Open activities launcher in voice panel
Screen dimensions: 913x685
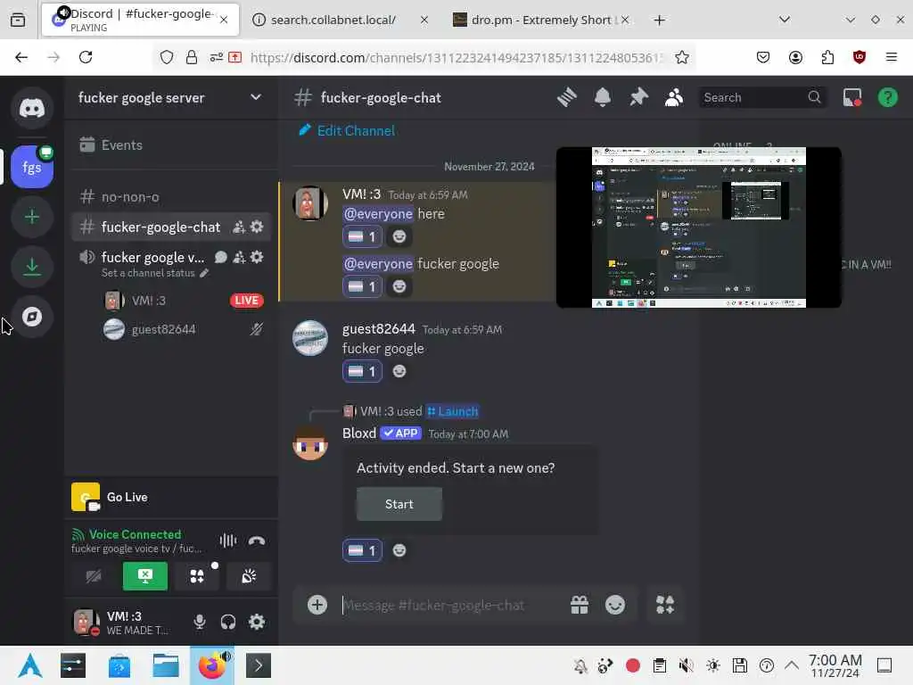pos(197,576)
